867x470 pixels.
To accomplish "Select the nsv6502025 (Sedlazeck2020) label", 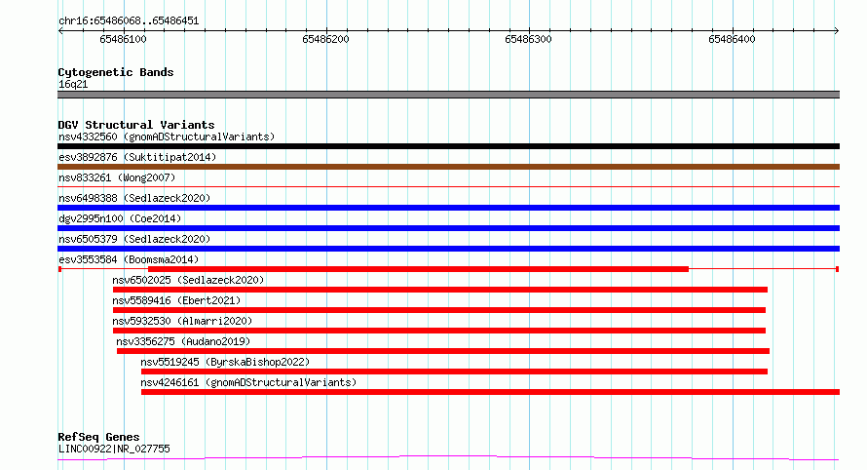I will (188, 280).
